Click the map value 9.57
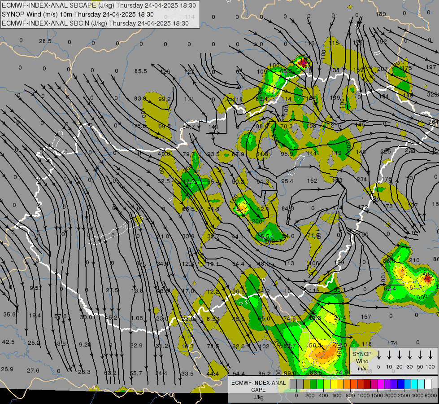Screen dimensions: 439x404 (36, 288)
